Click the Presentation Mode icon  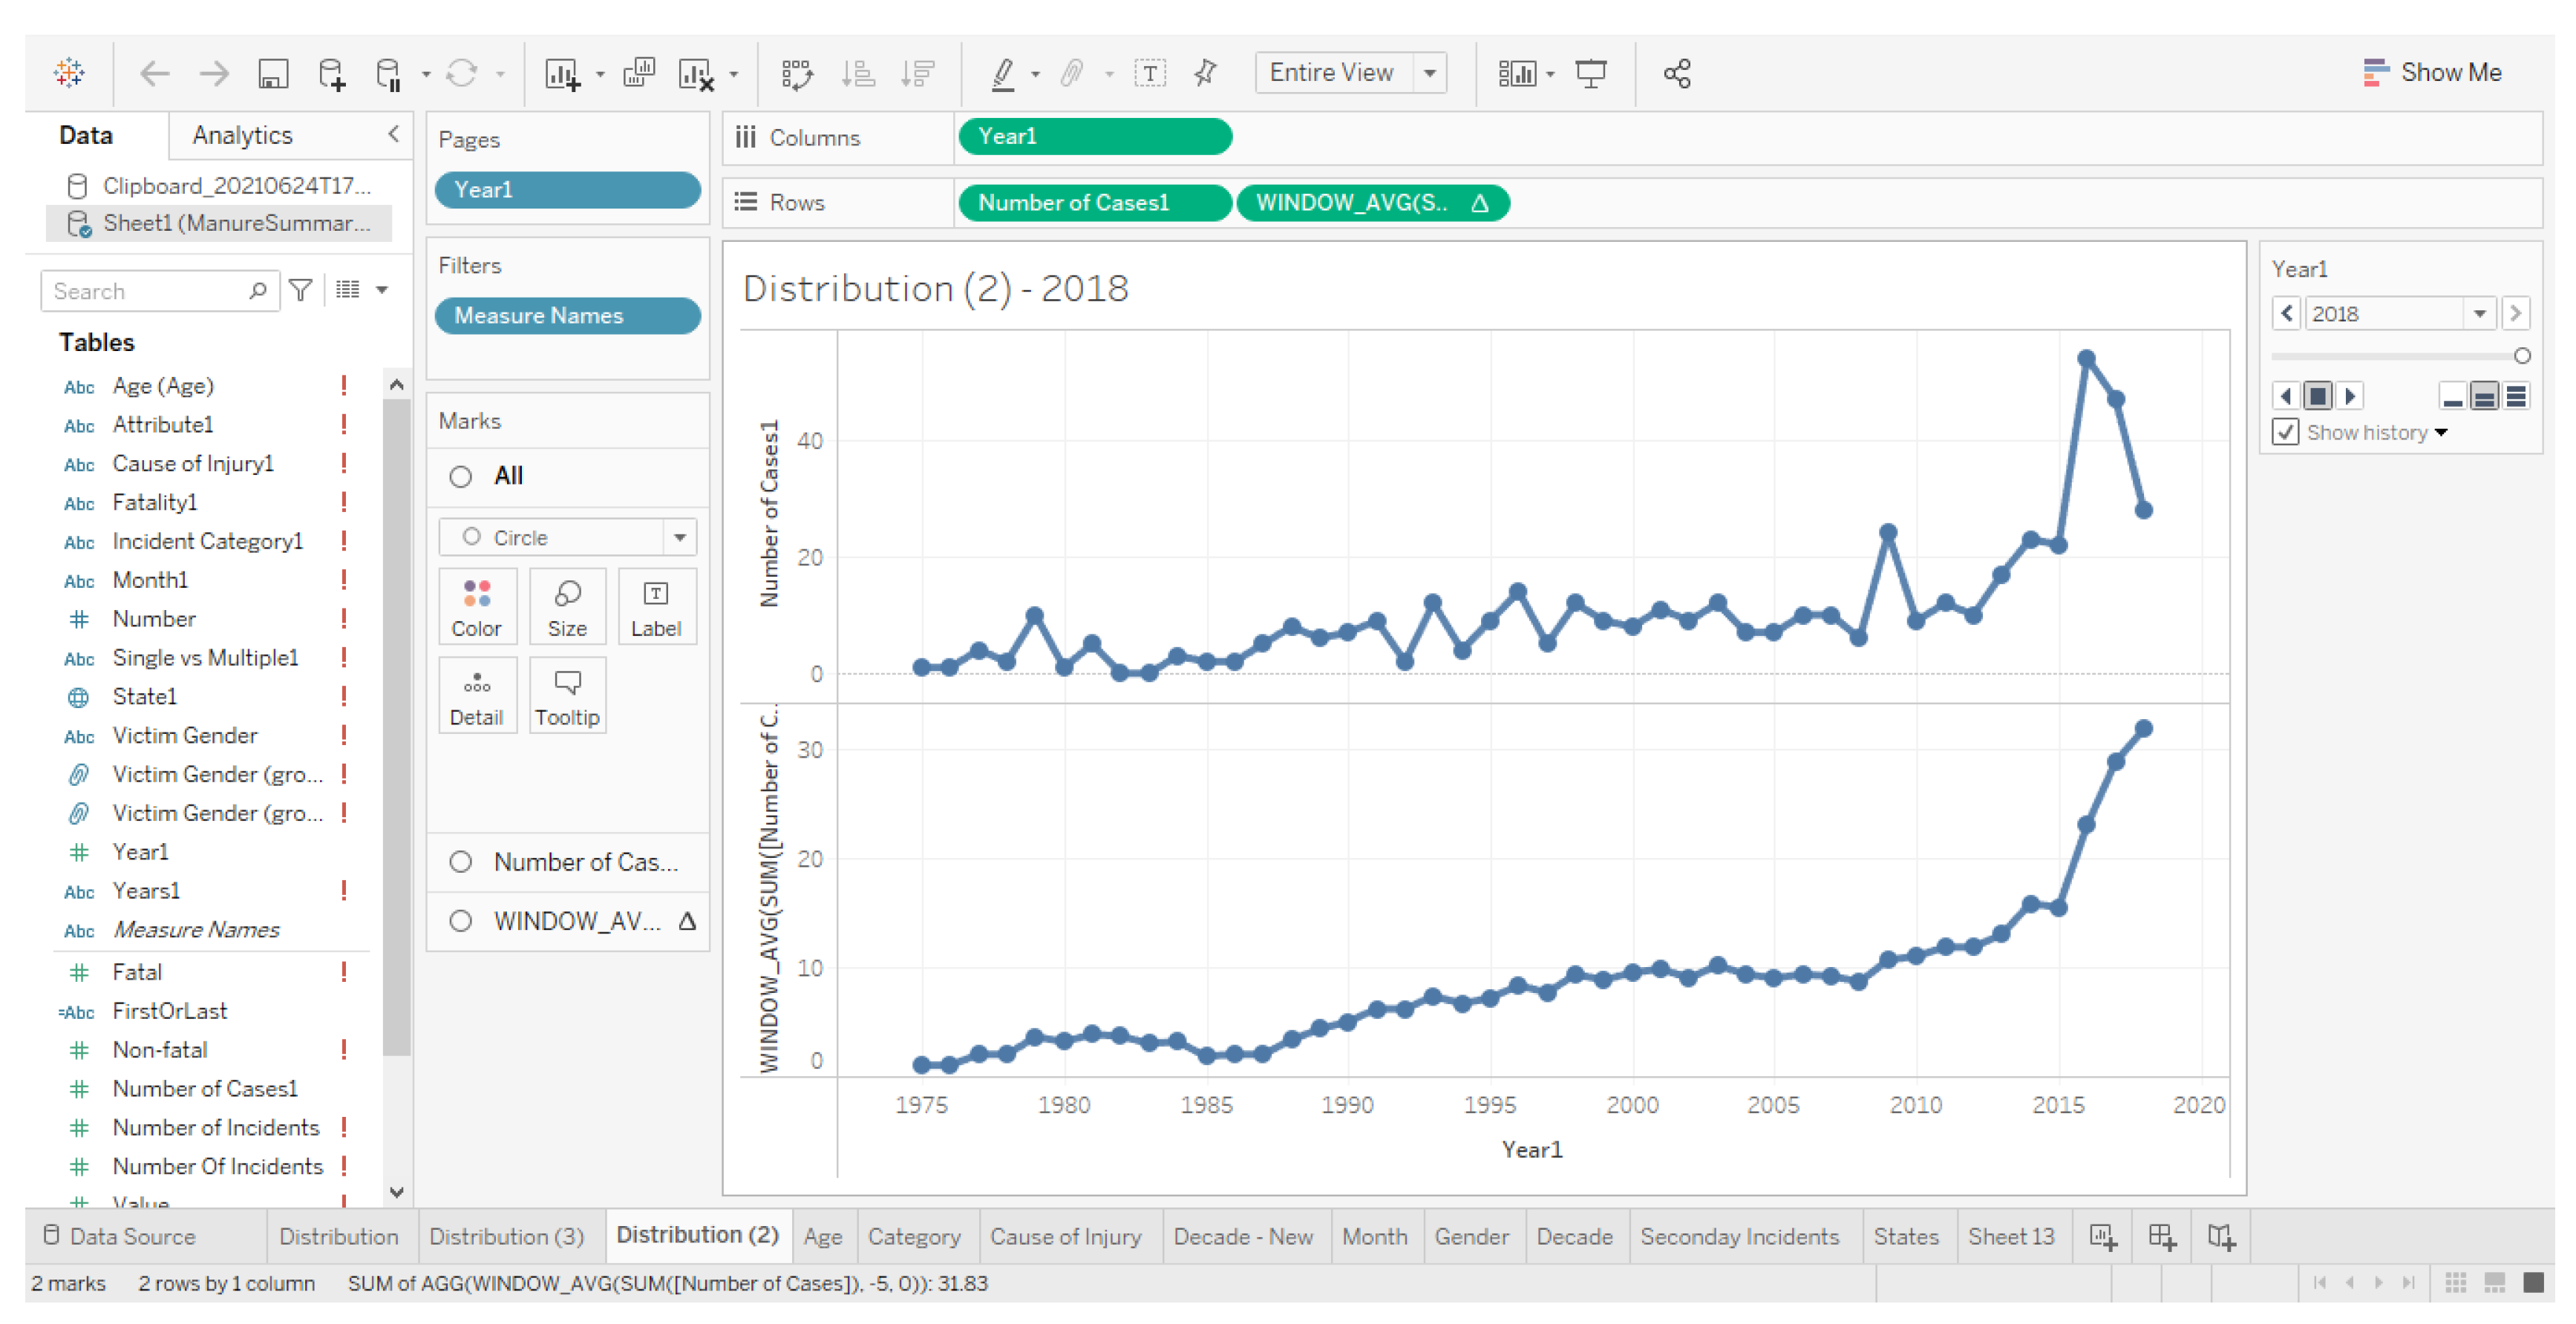coord(1590,73)
